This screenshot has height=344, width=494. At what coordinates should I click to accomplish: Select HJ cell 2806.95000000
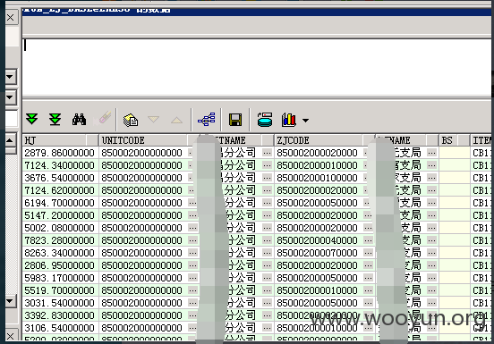coord(60,265)
